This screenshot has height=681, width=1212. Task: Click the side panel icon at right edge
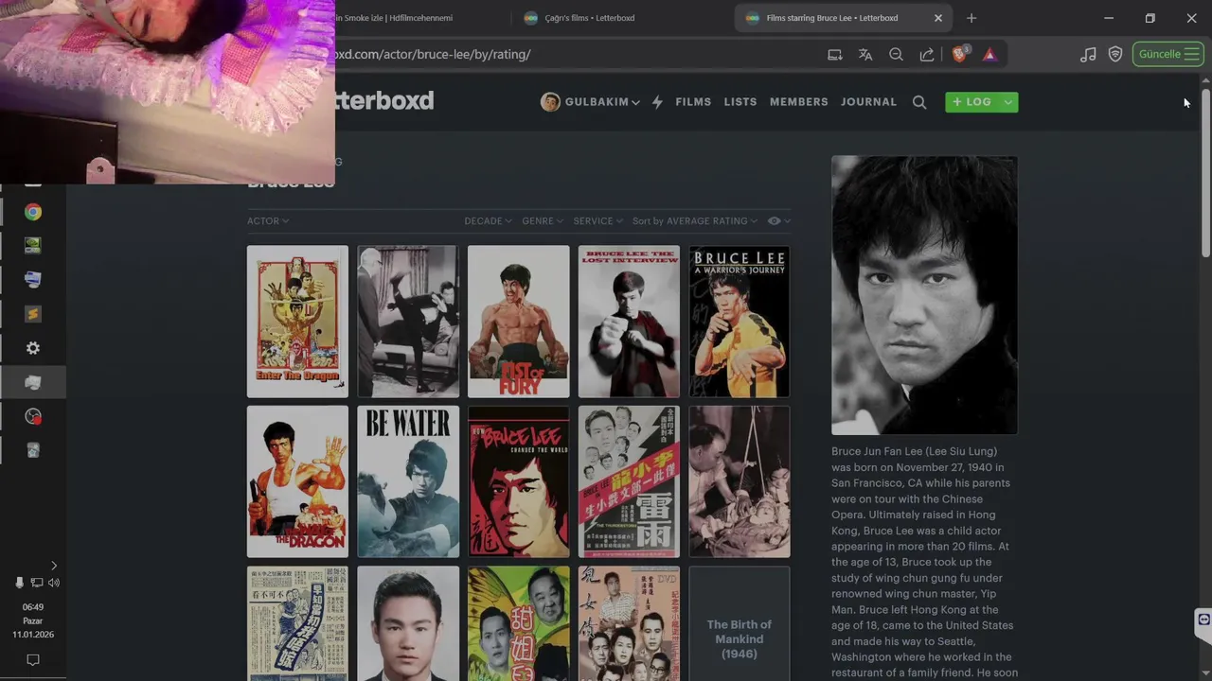coord(1203,620)
